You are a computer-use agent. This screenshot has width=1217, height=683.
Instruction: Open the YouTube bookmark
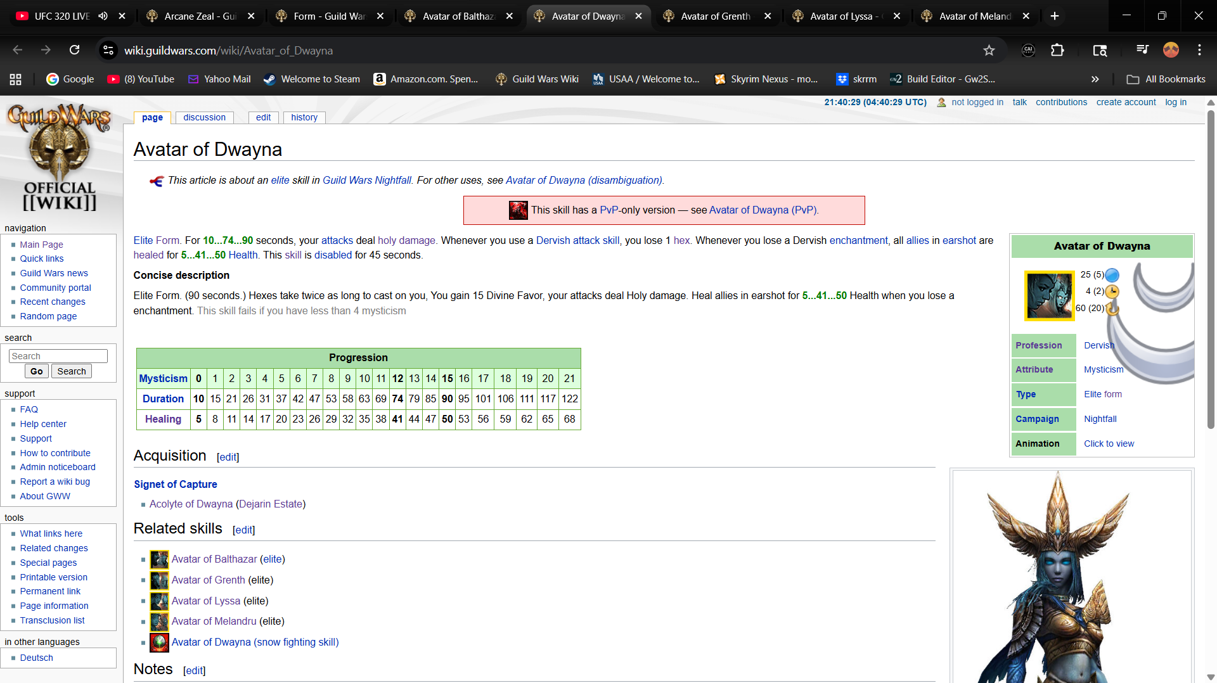click(x=141, y=79)
